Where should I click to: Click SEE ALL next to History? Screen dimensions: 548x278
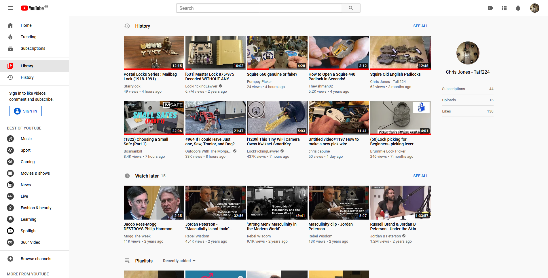[420, 26]
